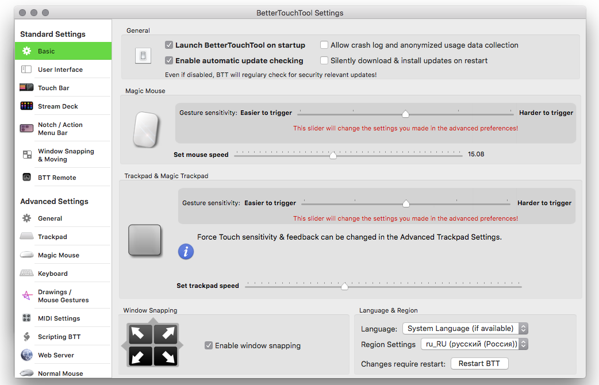Open Keyboard advanced settings
The height and width of the screenshot is (385, 599).
[63, 273]
